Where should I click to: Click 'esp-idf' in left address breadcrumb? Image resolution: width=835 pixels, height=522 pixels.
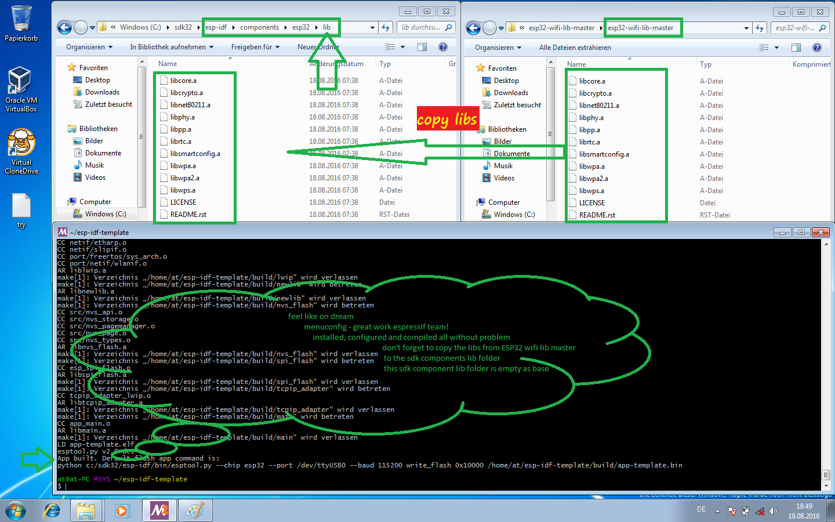(216, 27)
